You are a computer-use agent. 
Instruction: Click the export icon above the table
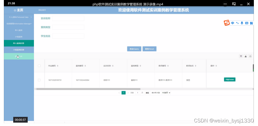pyautogui.click(x=246, y=56)
